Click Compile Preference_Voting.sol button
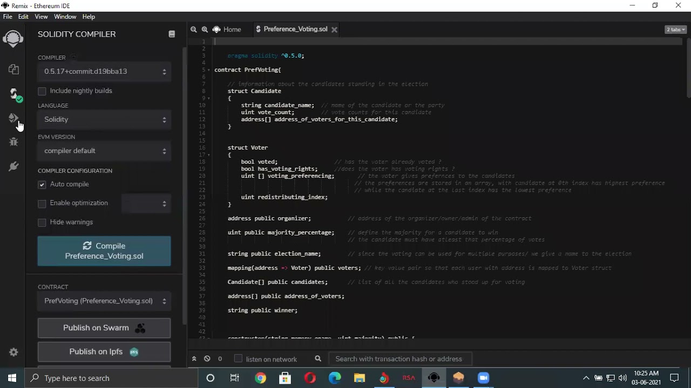The height and width of the screenshot is (388, 691). click(x=104, y=251)
